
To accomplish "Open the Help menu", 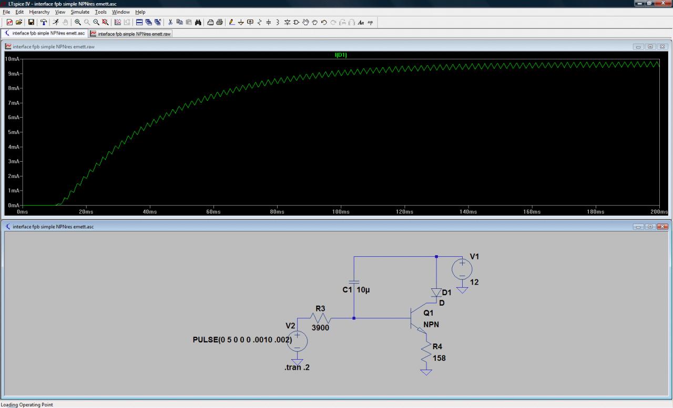I will coord(140,12).
